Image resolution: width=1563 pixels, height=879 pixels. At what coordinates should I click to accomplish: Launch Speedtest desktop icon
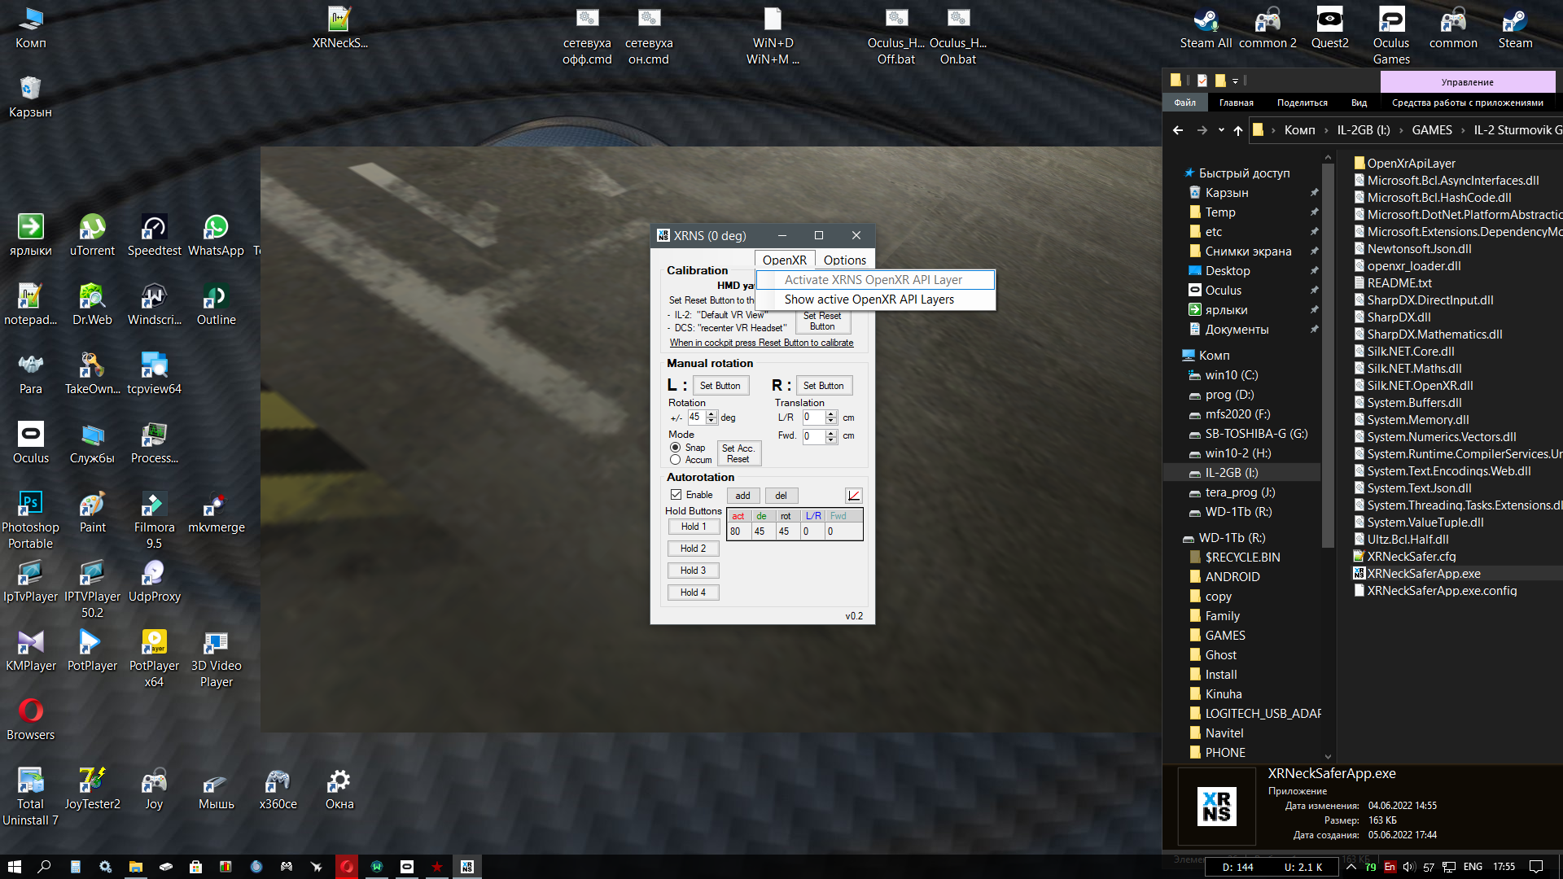point(154,234)
